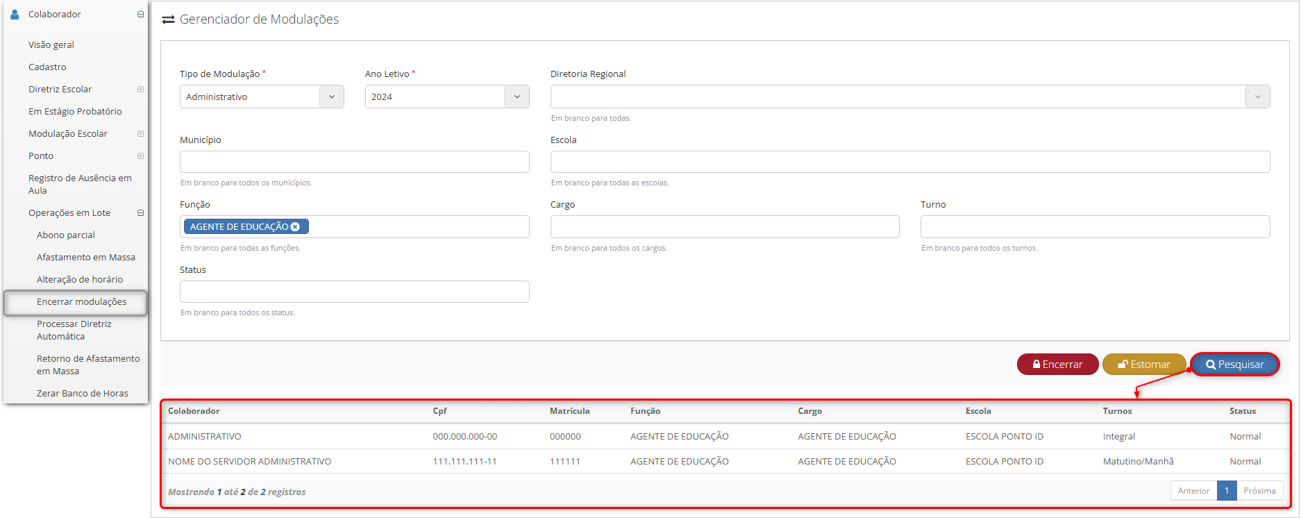Click matrícula 000000 cell
Screen dimensions: 1301x518
pyautogui.click(x=565, y=437)
